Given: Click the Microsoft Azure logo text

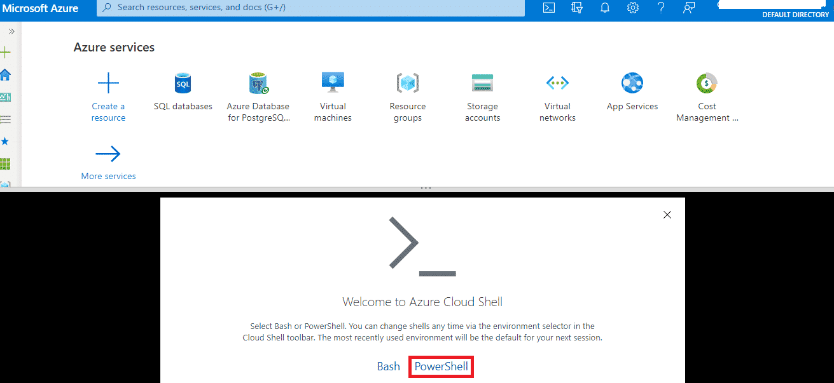Looking at the screenshot, I should pyautogui.click(x=40, y=8).
